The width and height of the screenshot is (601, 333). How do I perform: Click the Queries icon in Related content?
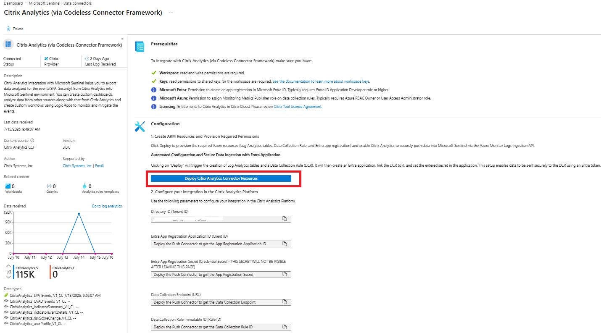[49, 186]
